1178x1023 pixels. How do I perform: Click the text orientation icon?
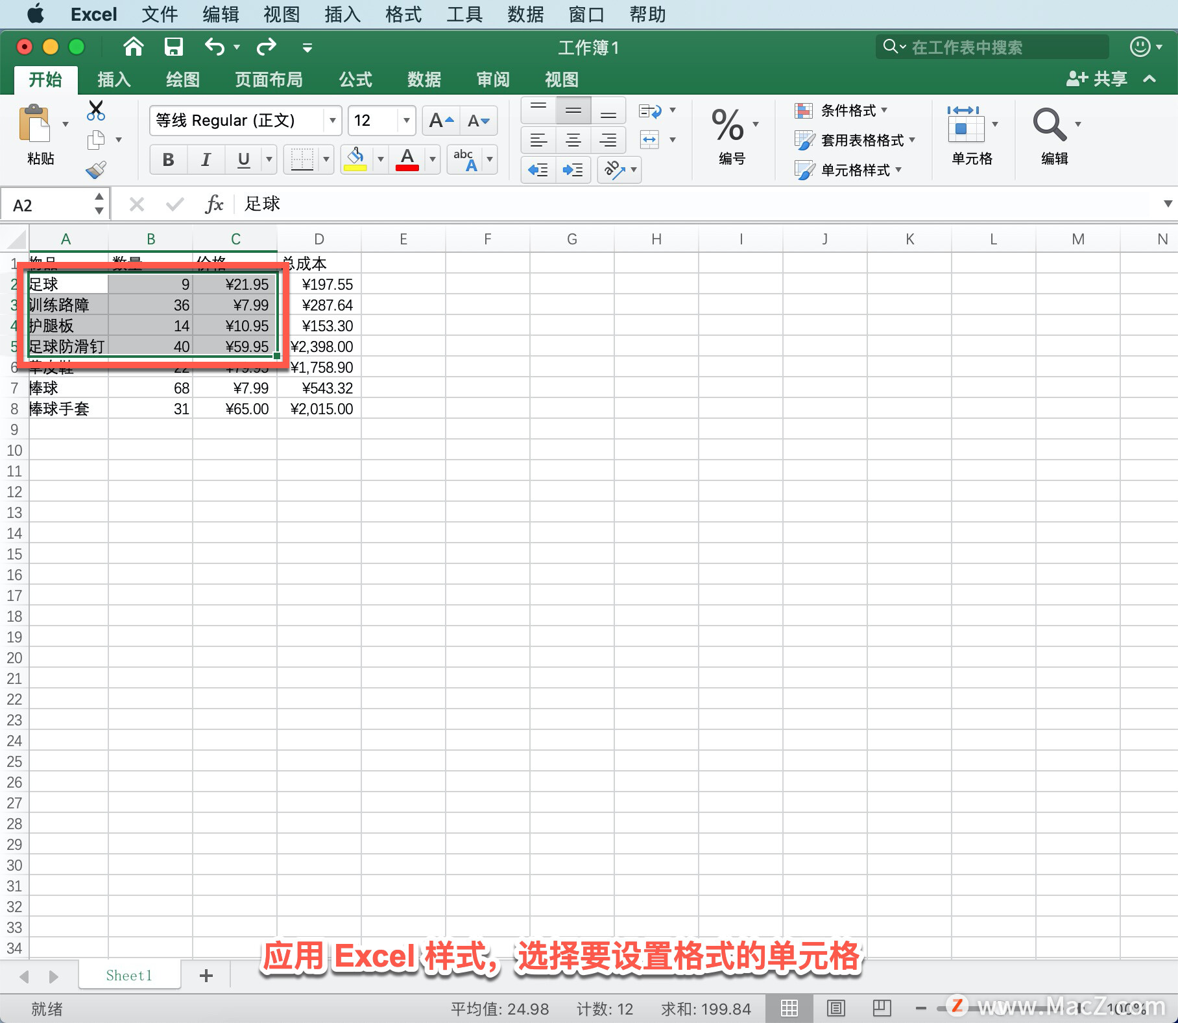tap(614, 170)
